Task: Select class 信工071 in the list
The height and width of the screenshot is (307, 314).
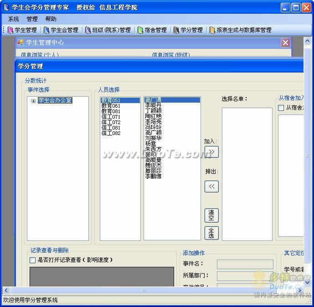Action: [x=111, y=117]
